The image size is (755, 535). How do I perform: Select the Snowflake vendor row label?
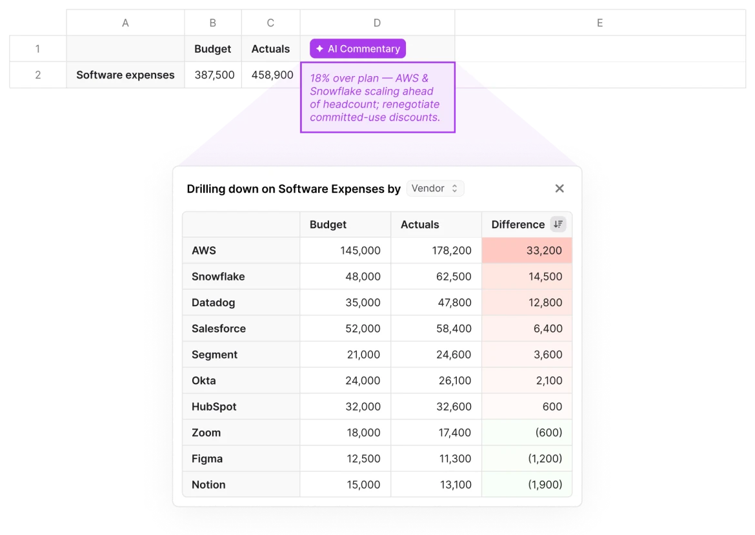click(x=241, y=276)
